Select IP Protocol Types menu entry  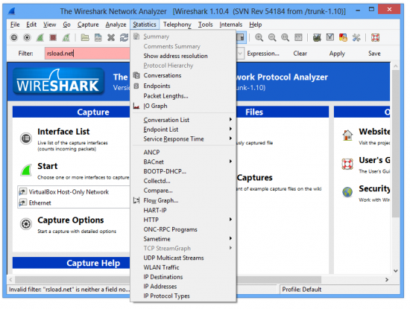click(183, 296)
